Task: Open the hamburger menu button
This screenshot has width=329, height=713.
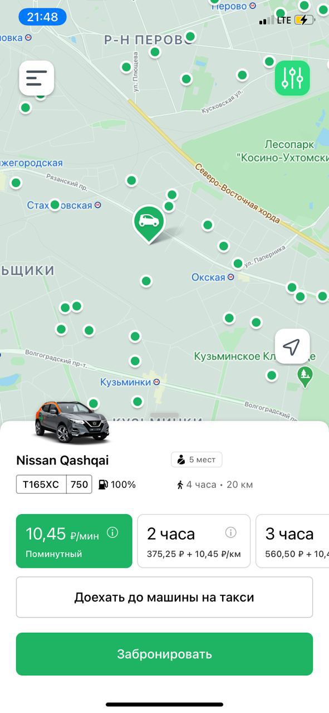Action: point(37,78)
